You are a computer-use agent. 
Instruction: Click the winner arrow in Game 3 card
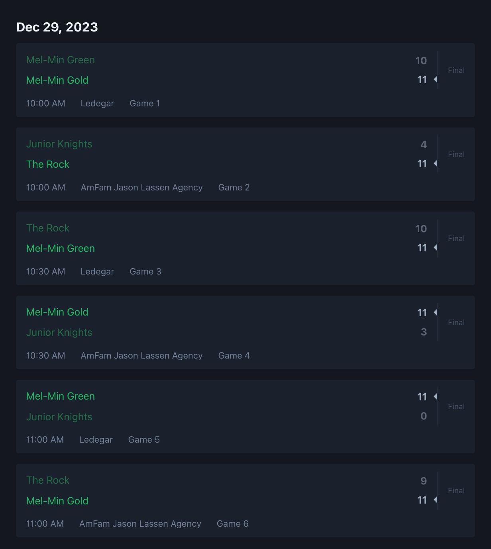point(436,248)
